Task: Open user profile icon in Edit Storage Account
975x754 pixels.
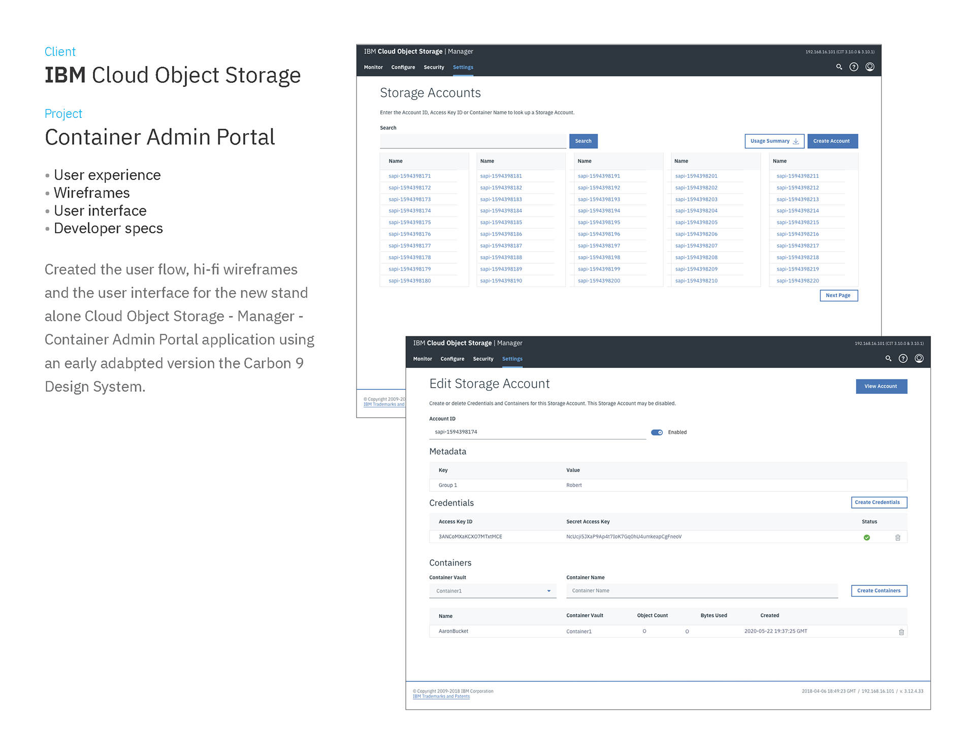Action: coord(919,359)
